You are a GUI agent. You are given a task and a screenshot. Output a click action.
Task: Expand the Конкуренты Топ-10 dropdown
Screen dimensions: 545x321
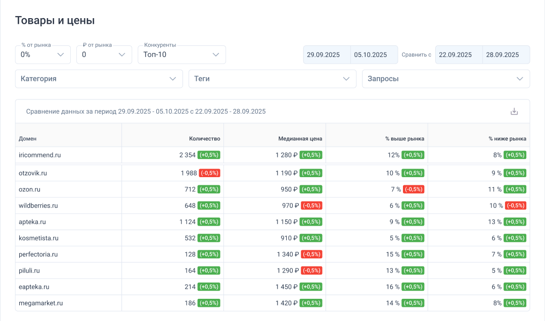point(181,55)
